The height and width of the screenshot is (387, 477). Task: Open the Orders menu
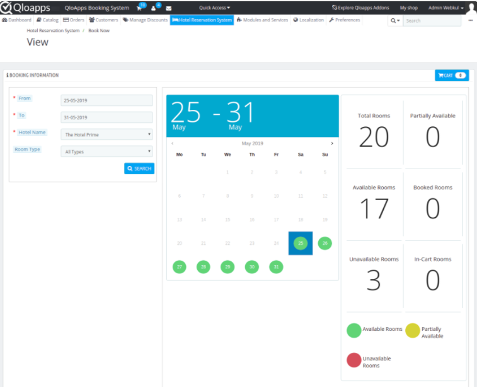[74, 20]
